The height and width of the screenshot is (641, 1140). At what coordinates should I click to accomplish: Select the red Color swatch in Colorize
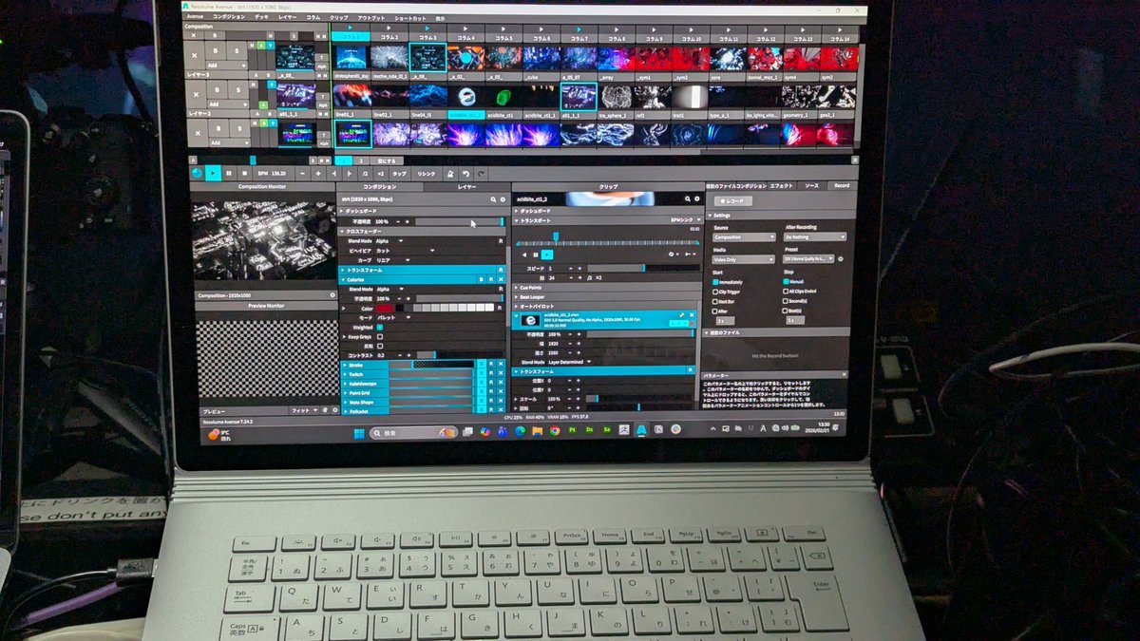[x=385, y=308]
